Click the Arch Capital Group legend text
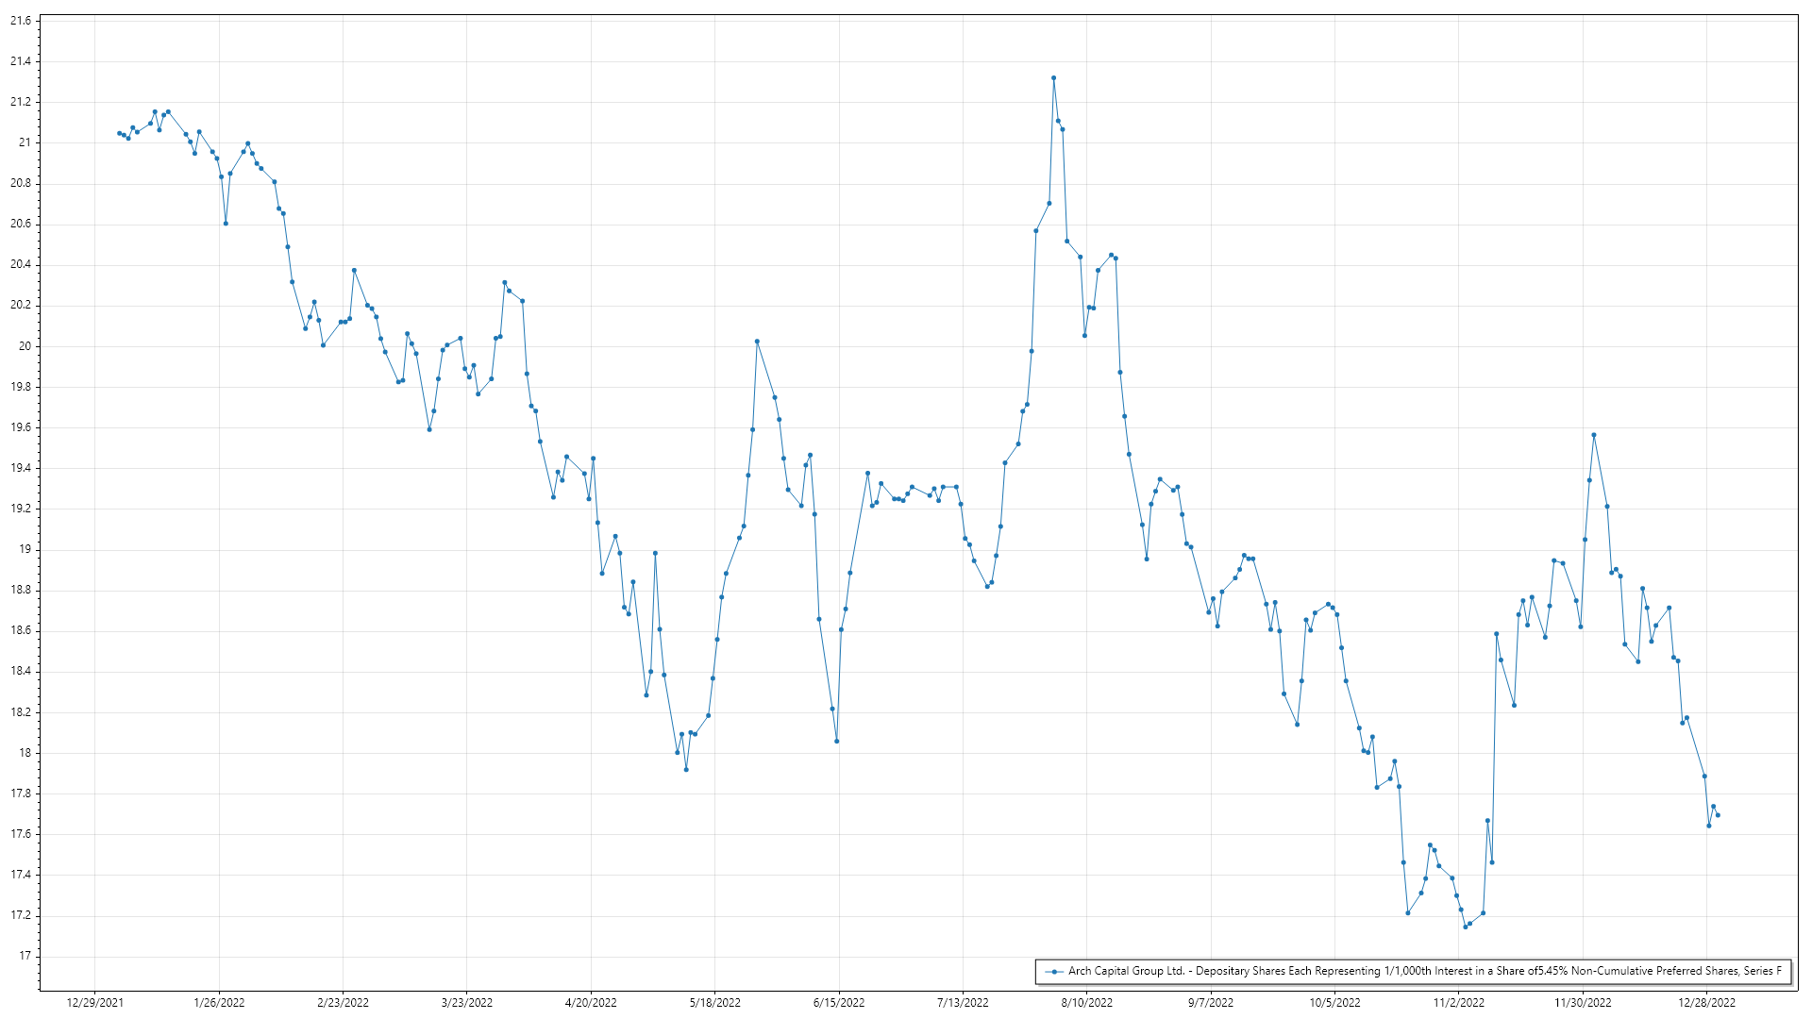This screenshot has width=1812, height=1019. click(1424, 971)
